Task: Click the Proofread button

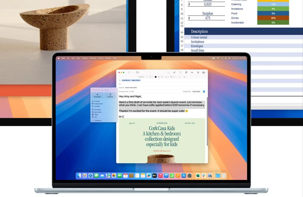Action: click(x=97, y=95)
